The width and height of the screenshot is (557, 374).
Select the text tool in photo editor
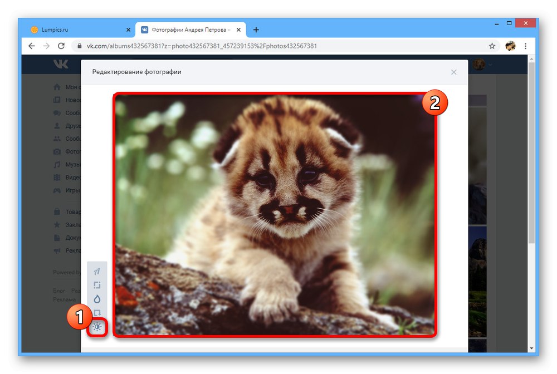(x=96, y=272)
